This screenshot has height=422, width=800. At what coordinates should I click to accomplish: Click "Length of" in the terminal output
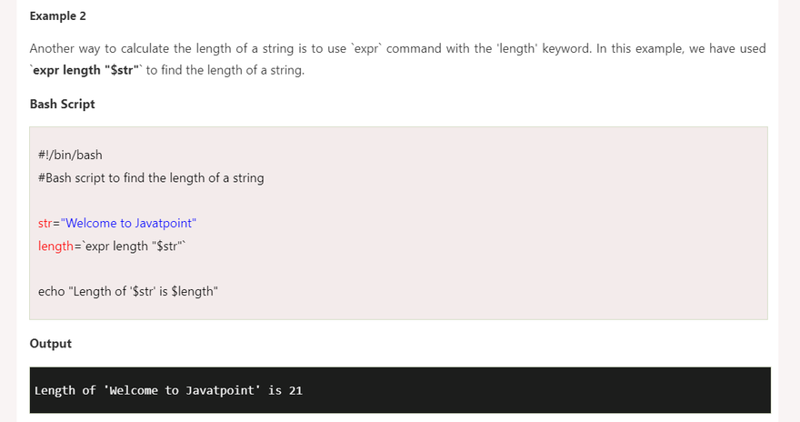coord(65,390)
